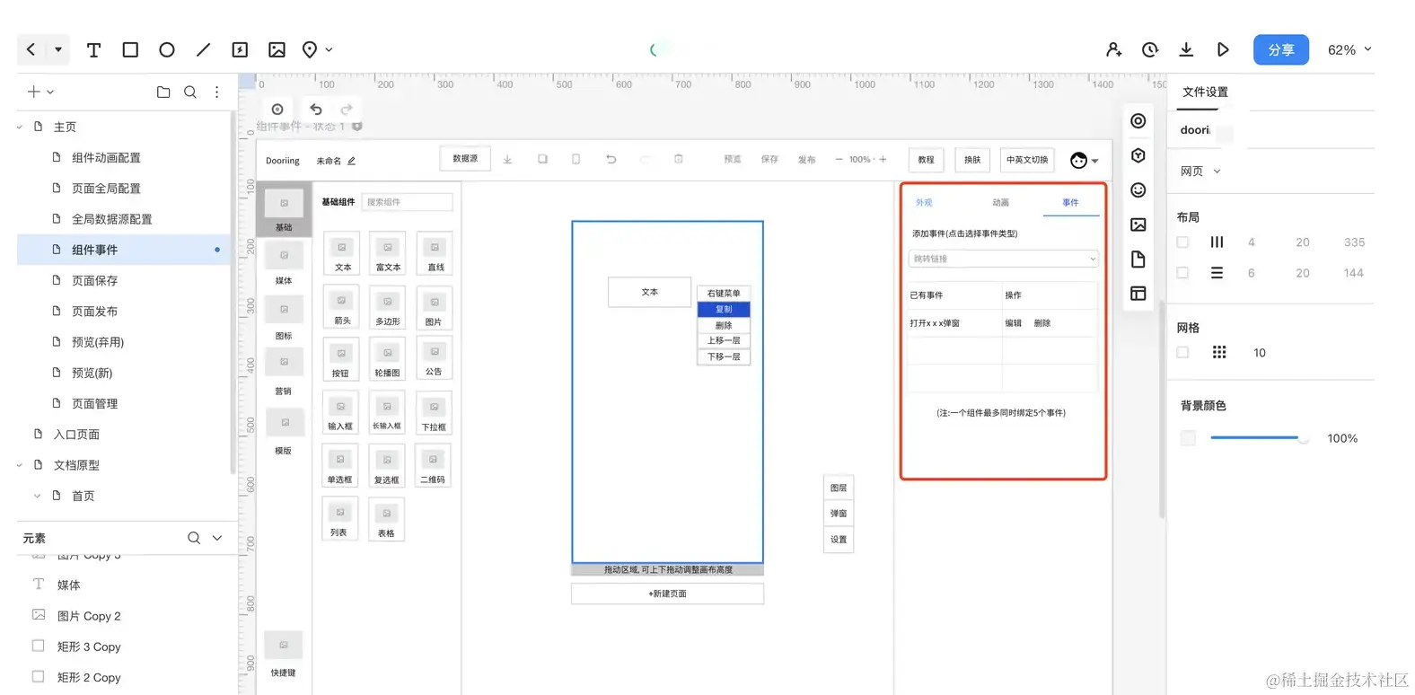Viewport: 1415px width, 695px height.
Task: Switch to the 事件 tab
Action: click(1070, 203)
